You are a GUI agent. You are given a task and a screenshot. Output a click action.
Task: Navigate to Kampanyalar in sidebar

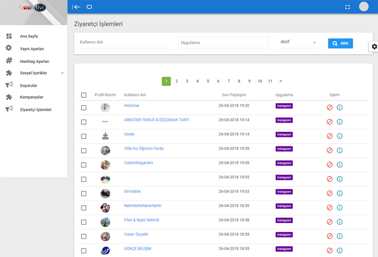coord(31,97)
